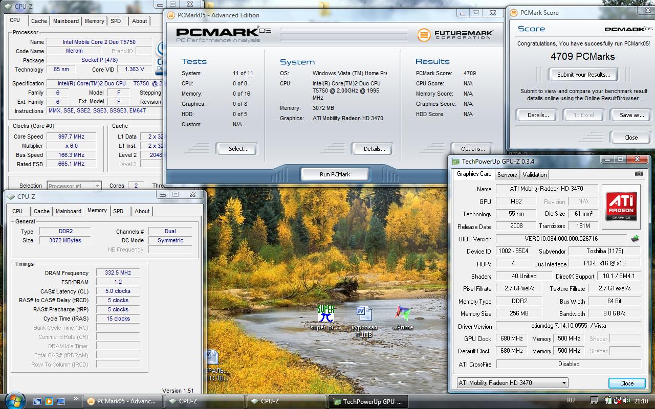Click the 4709 PCMarks score text
The height and width of the screenshot is (409, 655).
(x=582, y=57)
